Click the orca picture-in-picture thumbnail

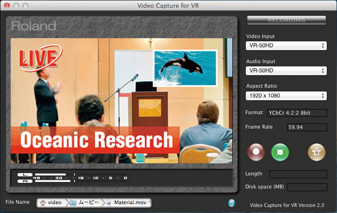point(185,67)
